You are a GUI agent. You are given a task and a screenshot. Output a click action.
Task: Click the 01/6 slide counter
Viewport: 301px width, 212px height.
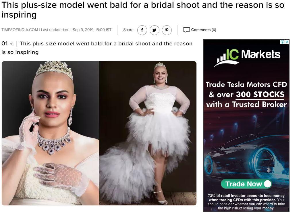(7, 44)
